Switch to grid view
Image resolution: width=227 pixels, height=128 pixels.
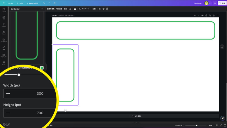[x=217, y=125]
